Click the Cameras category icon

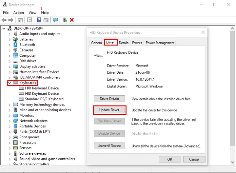pos(15,50)
